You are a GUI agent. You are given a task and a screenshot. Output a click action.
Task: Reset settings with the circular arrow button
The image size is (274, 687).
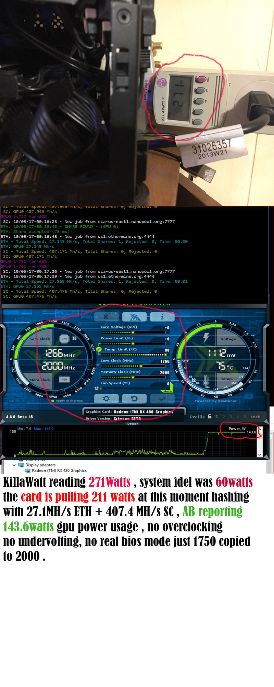point(134,398)
